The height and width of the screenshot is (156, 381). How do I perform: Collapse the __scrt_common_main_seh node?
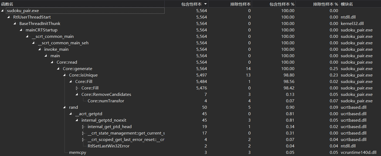click(x=33, y=43)
